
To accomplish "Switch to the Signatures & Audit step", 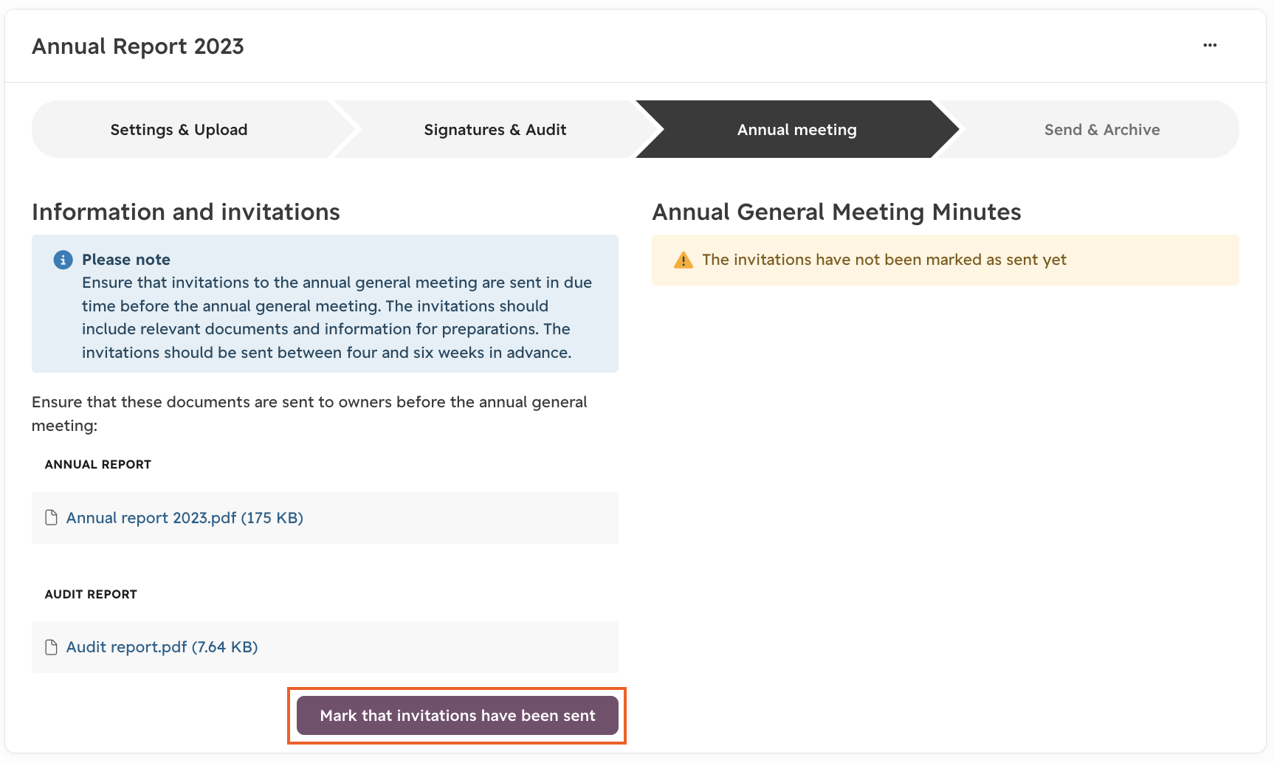I will [495, 129].
